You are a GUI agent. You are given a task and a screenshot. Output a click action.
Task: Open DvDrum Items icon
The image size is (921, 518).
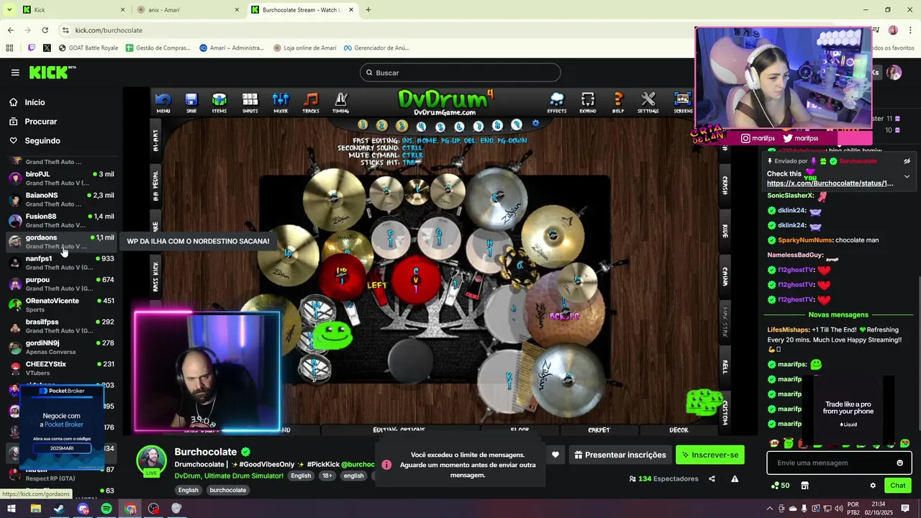219,103
